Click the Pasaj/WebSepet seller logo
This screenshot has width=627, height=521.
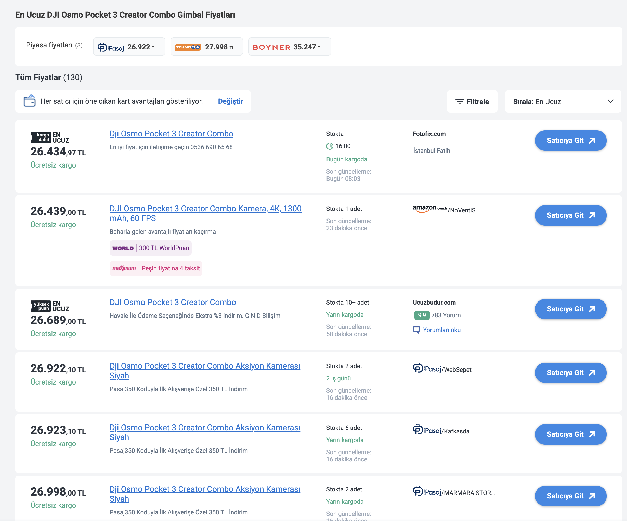[x=442, y=369]
